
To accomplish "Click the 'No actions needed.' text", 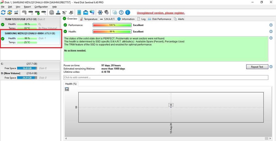I will tap(75, 51).
